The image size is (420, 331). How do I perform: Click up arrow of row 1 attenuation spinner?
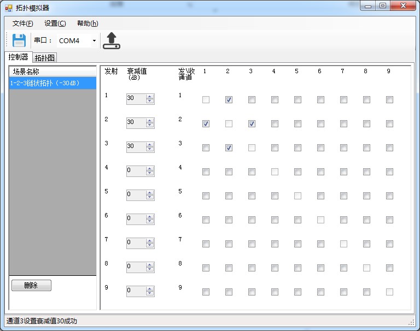pyautogui.click(x=150, y=96)
